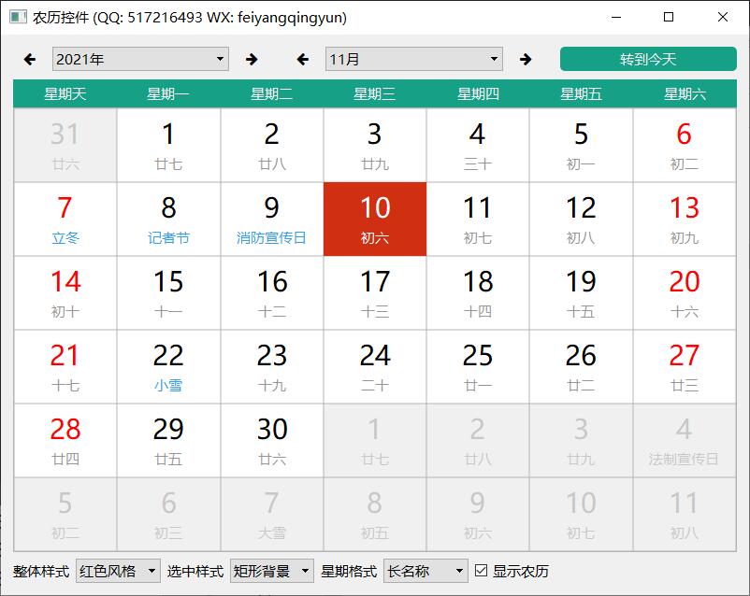Select date 7 labeled 立冬
The height and width of the screenshot is (596, 750).
pyautogui.click(x=65, y=219)
